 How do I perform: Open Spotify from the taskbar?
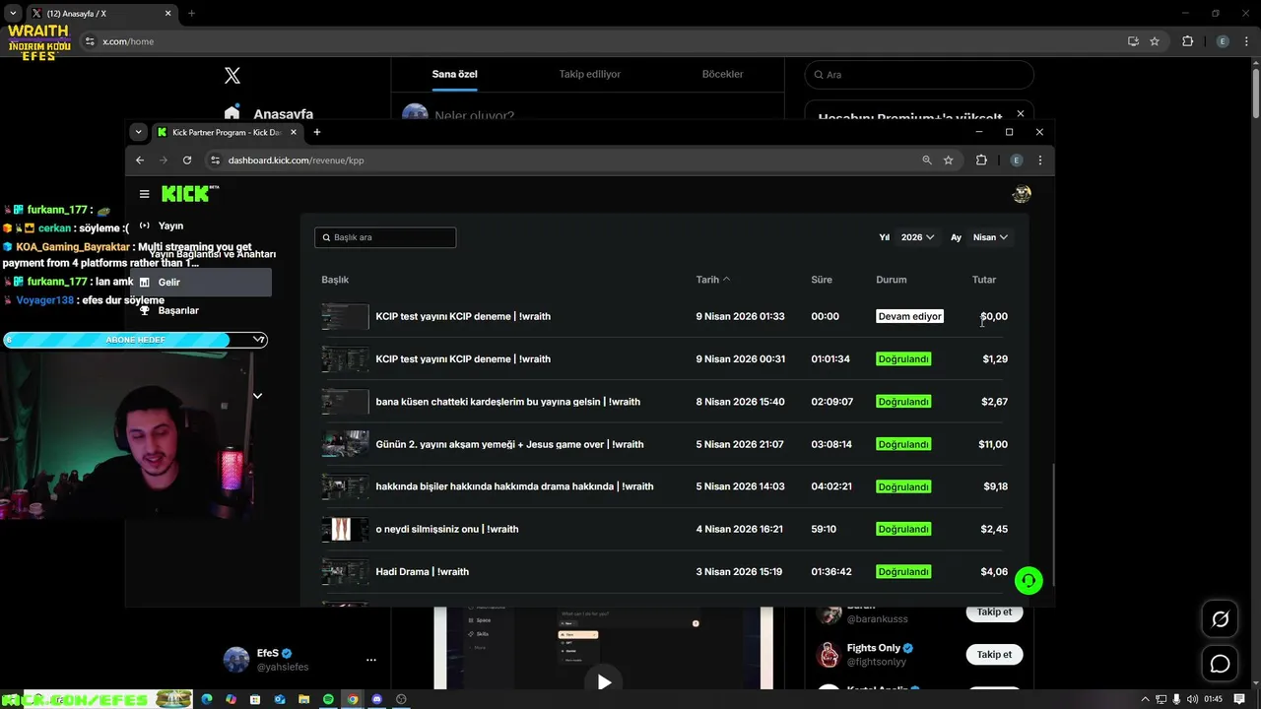[x=328, y=699]
